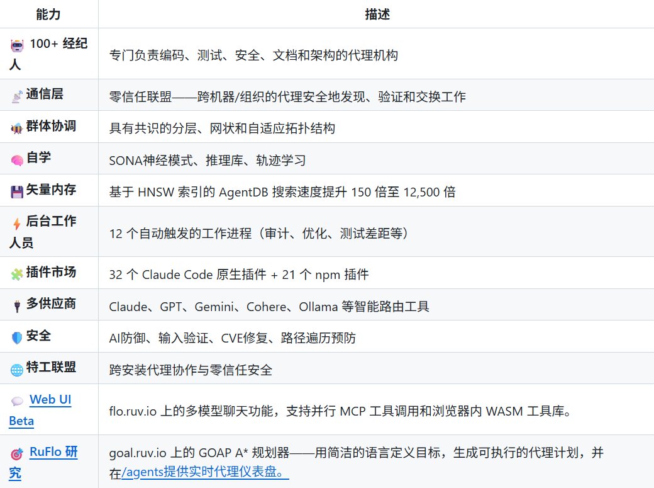The width and height of the screenshot is (654, 488).
Task: Click description about HNSW 索引的 AgentDB
Action: [282, 192]
